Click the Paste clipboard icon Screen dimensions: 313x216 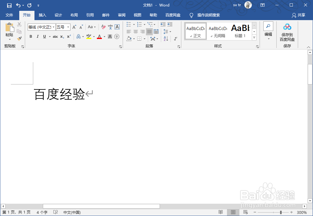(10, 27)
